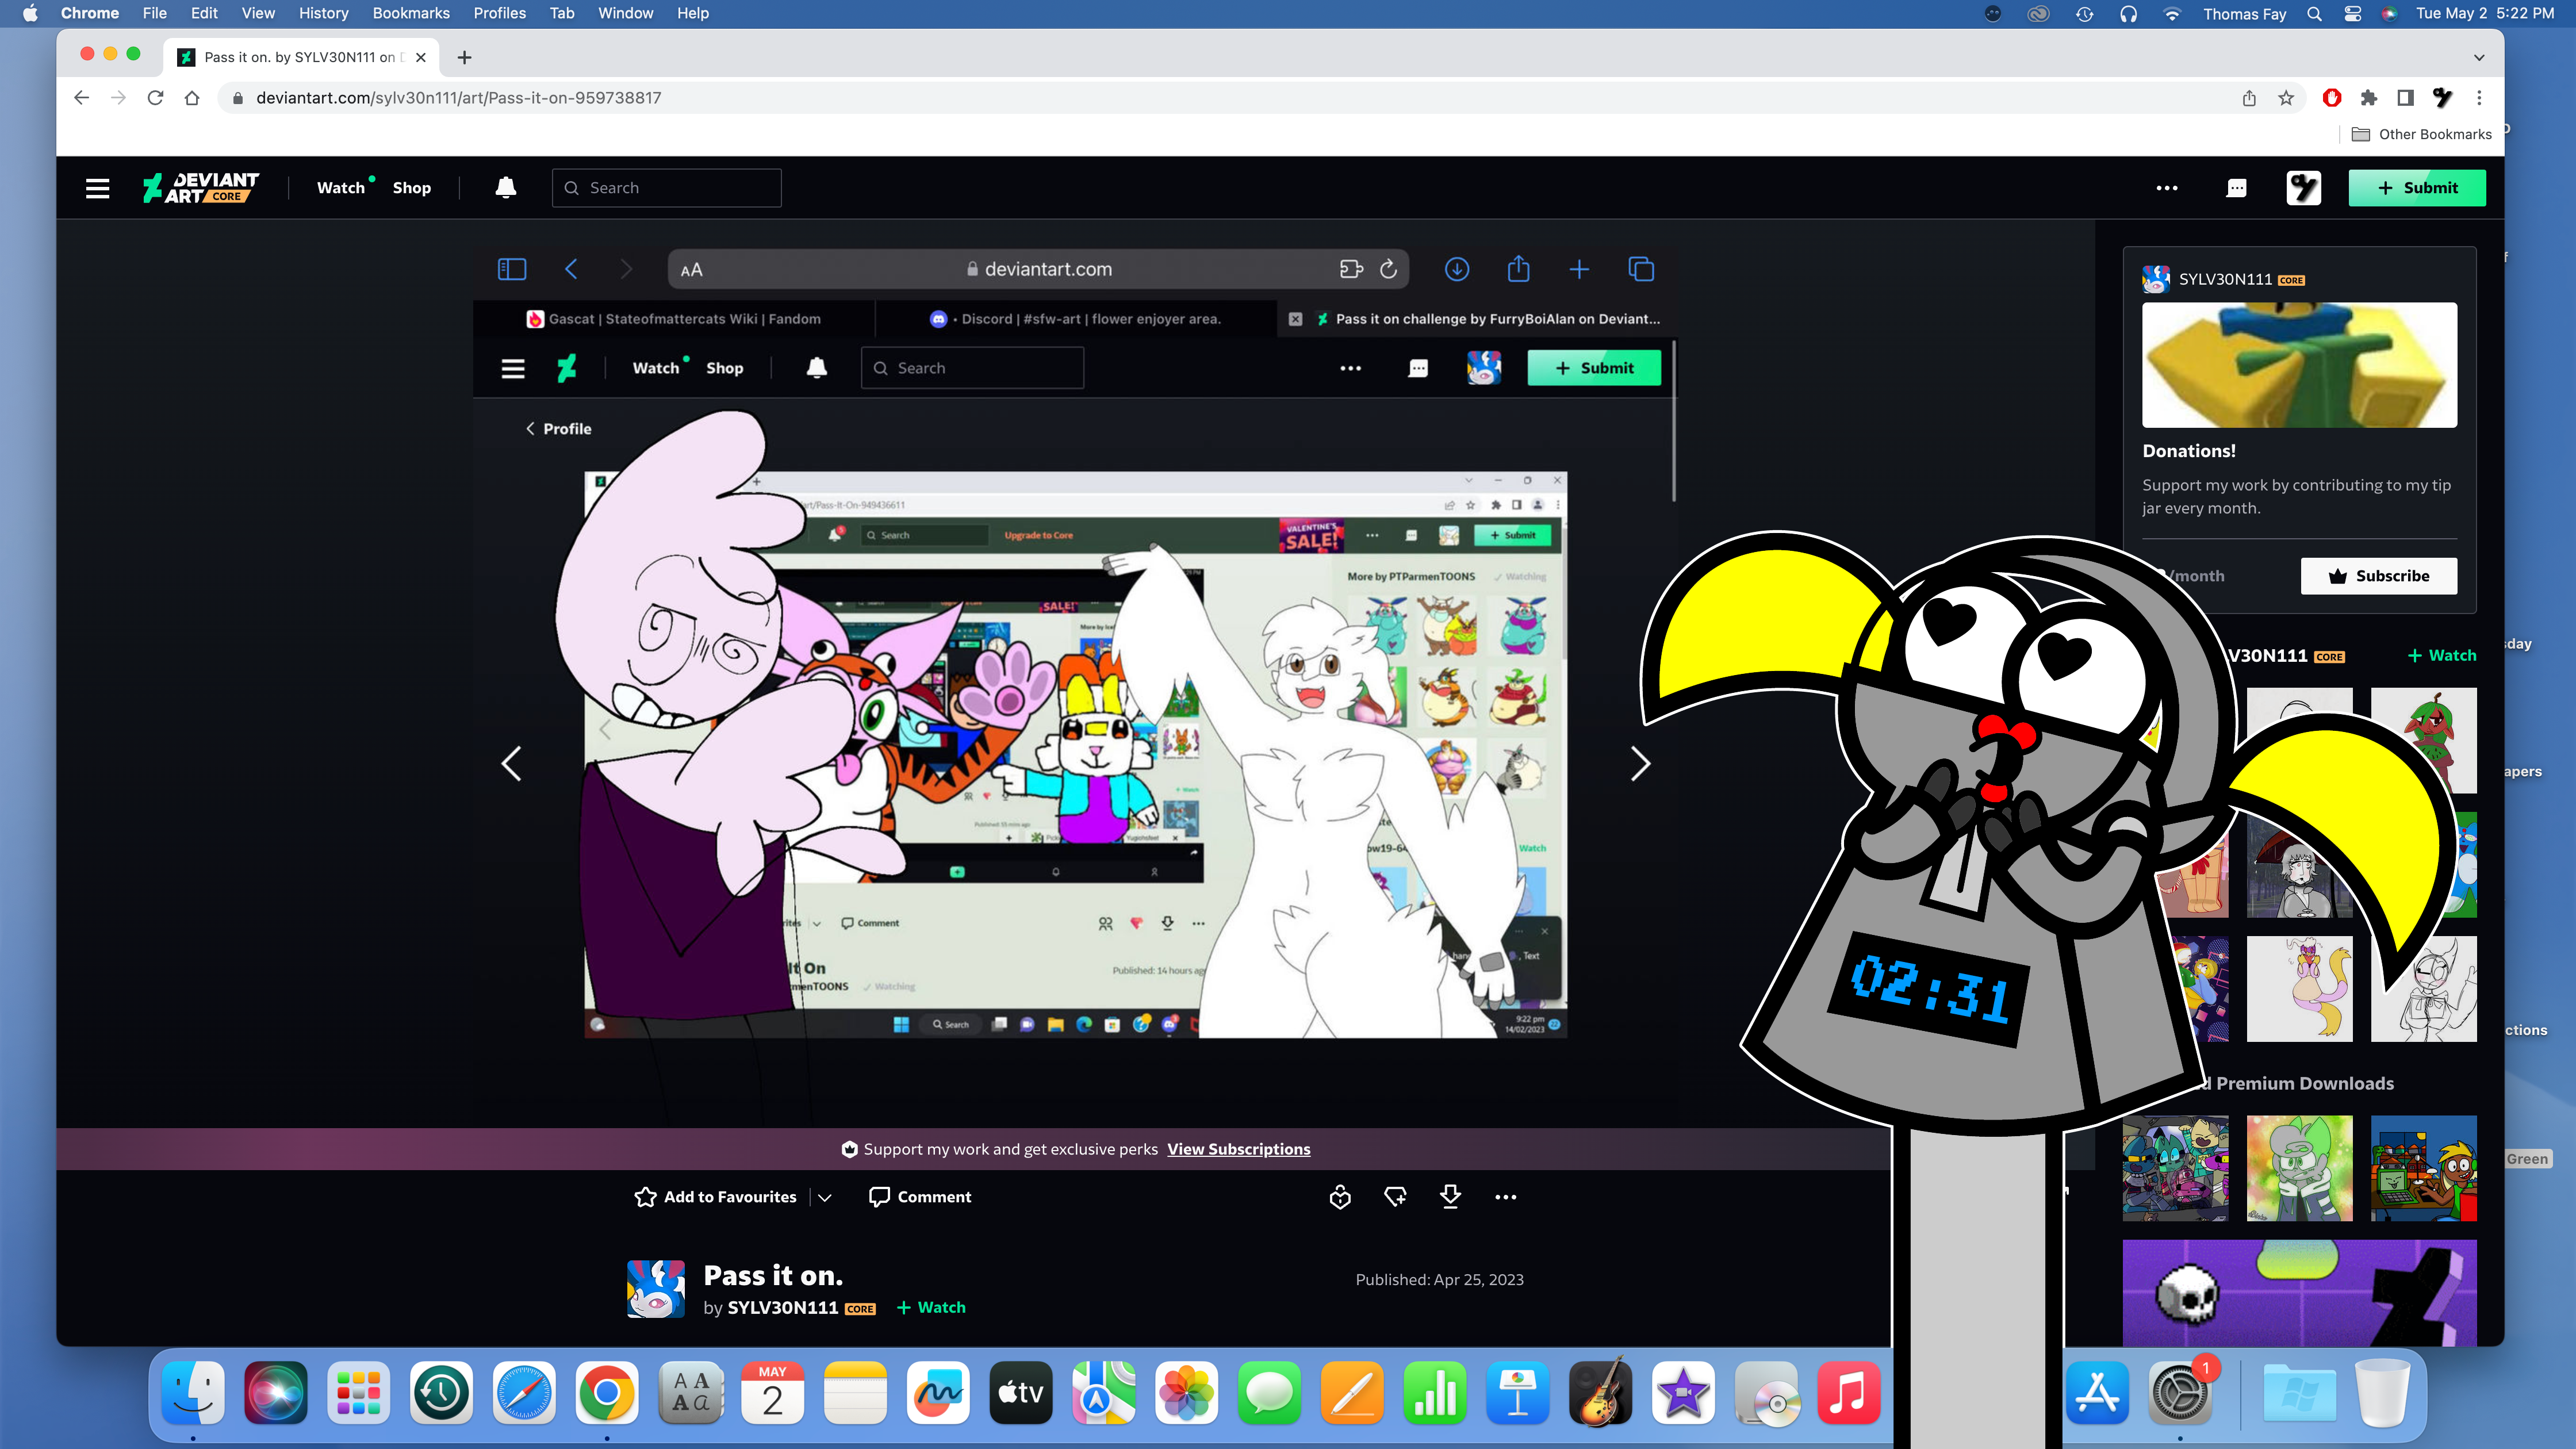Click the Chrome address bar URL
This screenshot has height=1449, width=2576.
[x=459, y=98]
